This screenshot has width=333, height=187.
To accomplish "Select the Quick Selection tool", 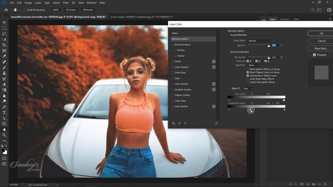I will click(4, 39).
